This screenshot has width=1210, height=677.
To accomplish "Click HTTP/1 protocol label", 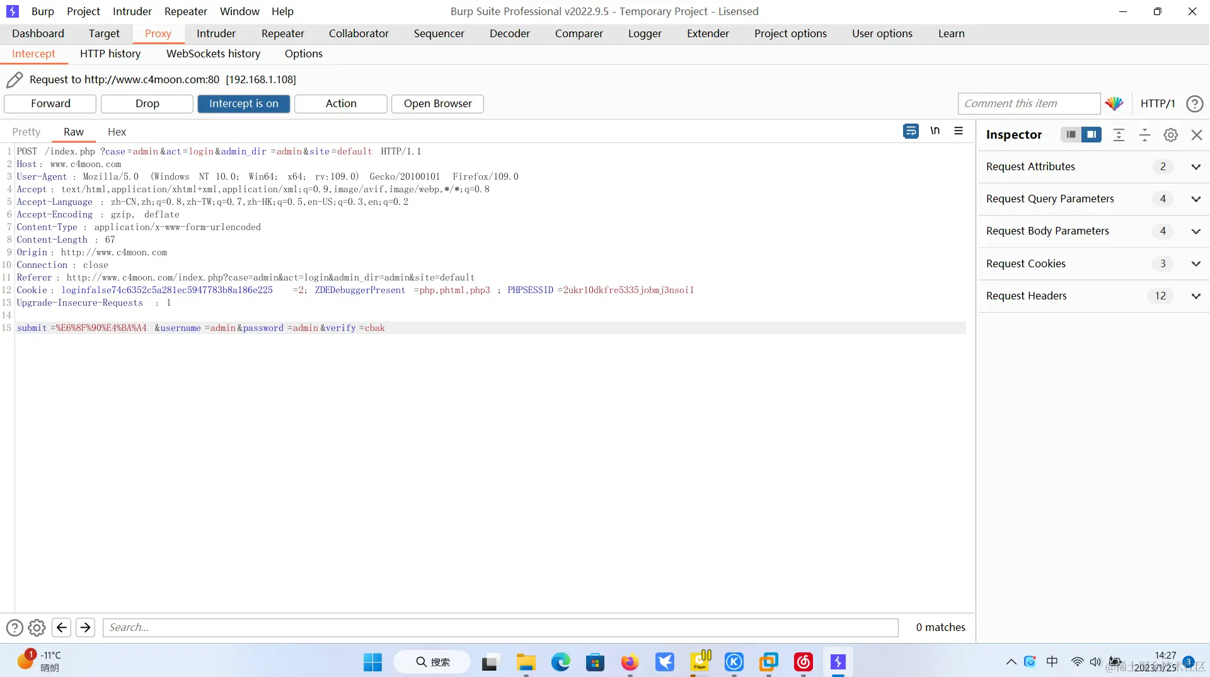I will click(x=1157, y=103).
